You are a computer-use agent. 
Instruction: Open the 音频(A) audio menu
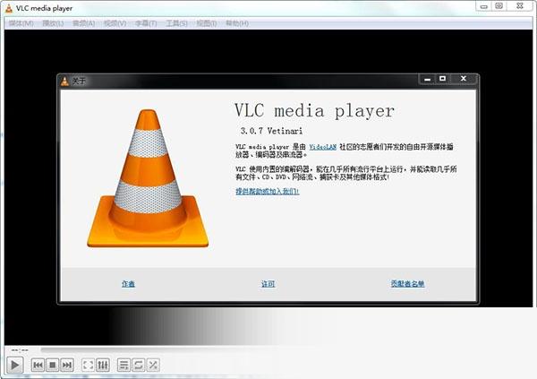[83, 23]
